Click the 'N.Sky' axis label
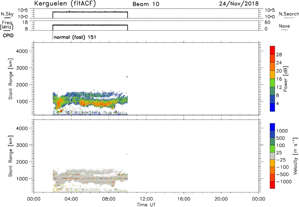Image resolution: width=299 pixels, height=207 pixels. pos(7,14)
